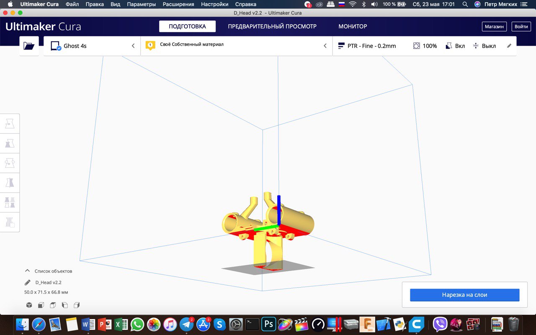Open Spotlight search in menu bar
This screenshot has width=536, height=335.
point(465,4)
